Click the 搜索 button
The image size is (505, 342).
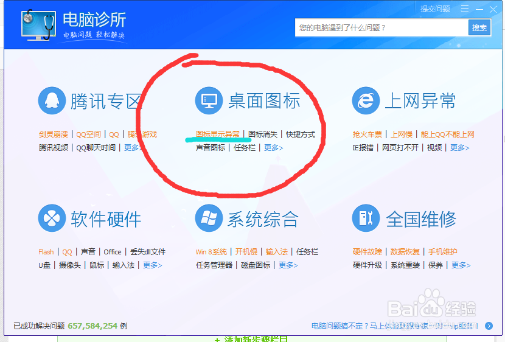pos(479,28)
